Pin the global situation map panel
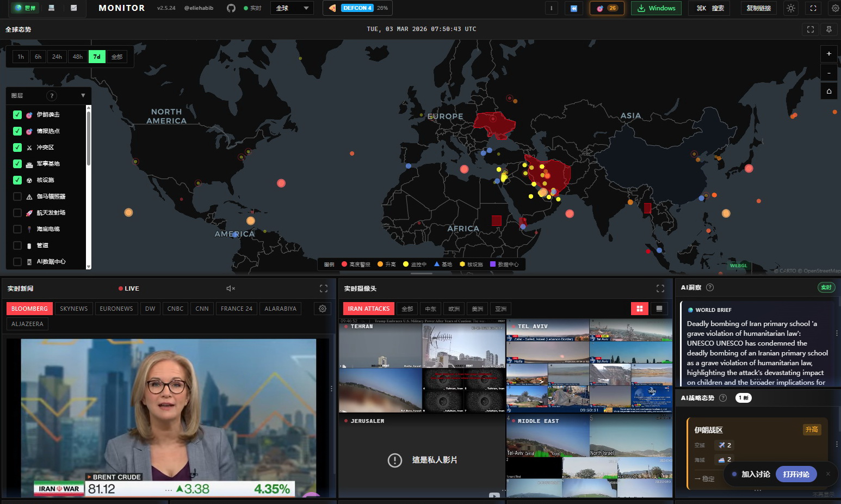The image size is (841, 504). 829,29
